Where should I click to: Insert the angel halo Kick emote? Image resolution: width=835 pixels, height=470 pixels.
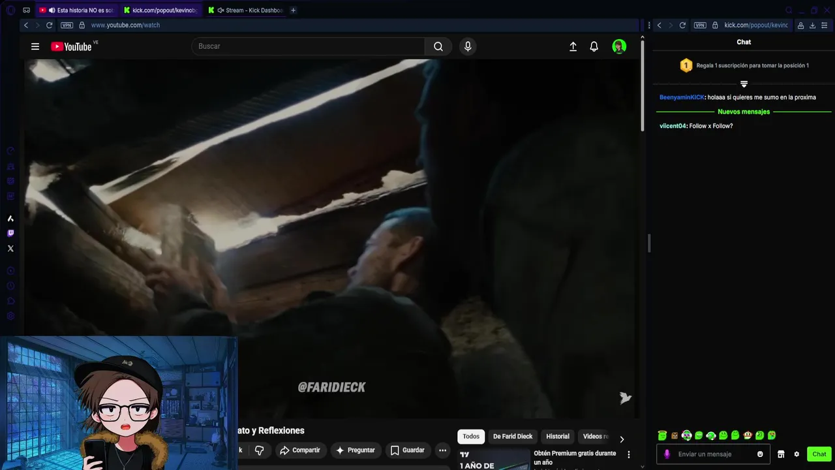pyautogui.click(x=662, y=435)
